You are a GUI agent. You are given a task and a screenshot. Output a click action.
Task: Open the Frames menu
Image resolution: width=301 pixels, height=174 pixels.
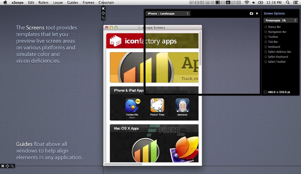click(x=88, y=3)
